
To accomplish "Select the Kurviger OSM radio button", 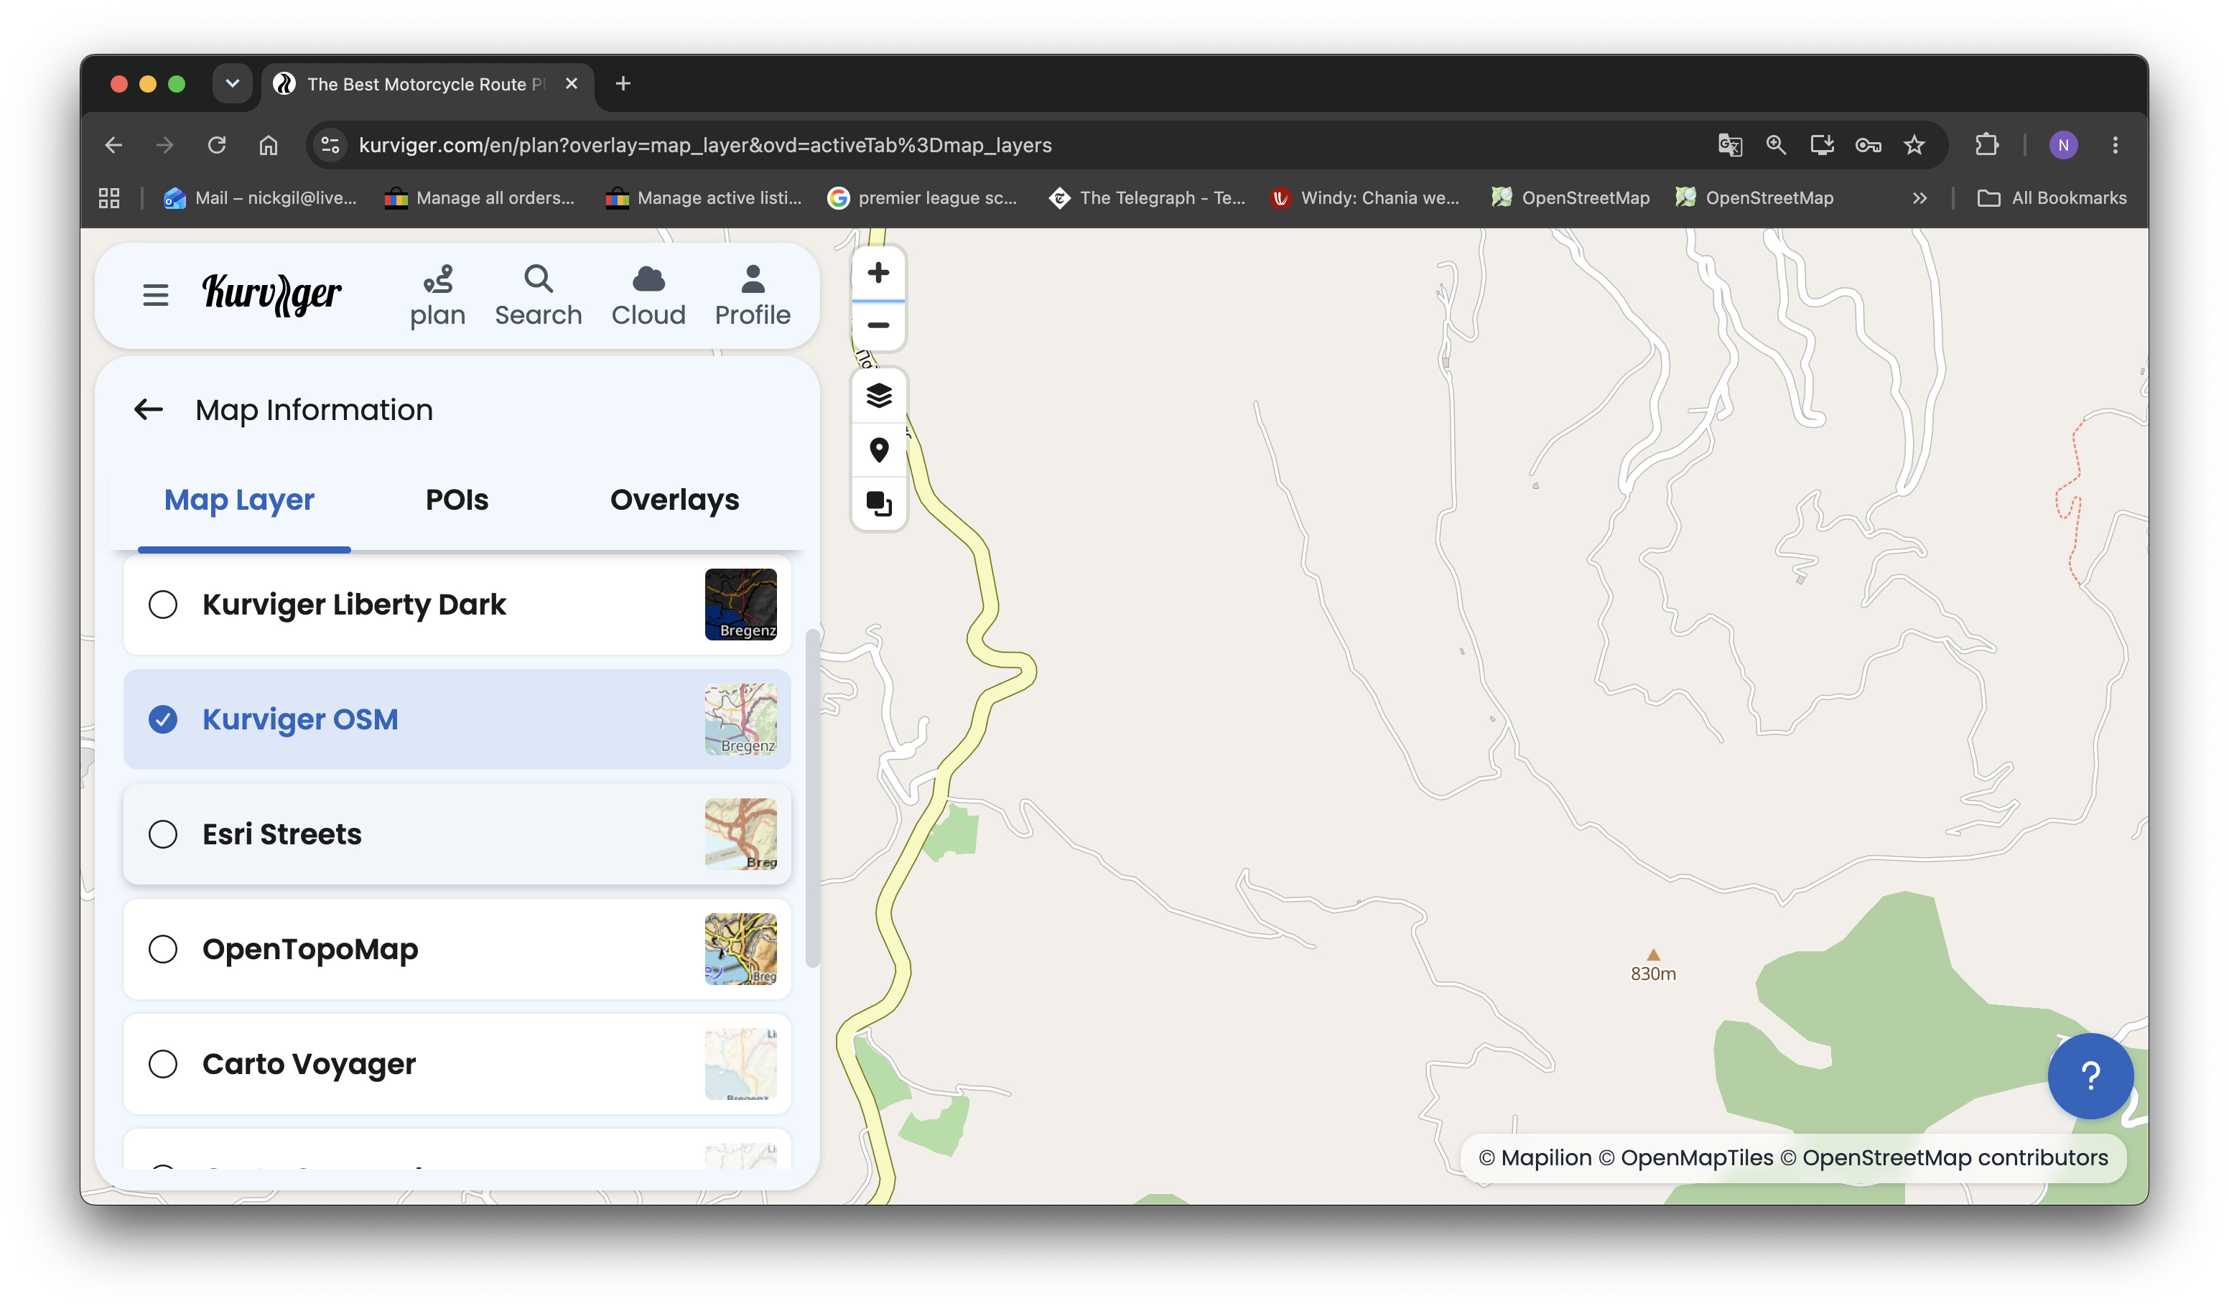I will coord(163,720).
